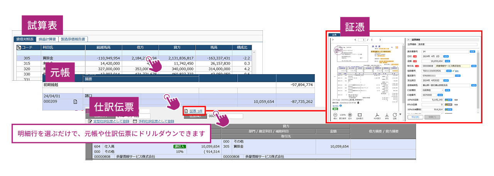Viewport: 494px width, 176px height.
Task: Open the 証憑 1件 link
Action: (196, 111)
